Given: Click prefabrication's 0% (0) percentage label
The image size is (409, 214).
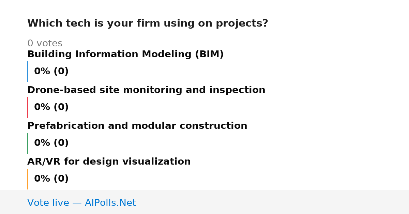Looking at the screenshot, I should [x=51, y=143].
